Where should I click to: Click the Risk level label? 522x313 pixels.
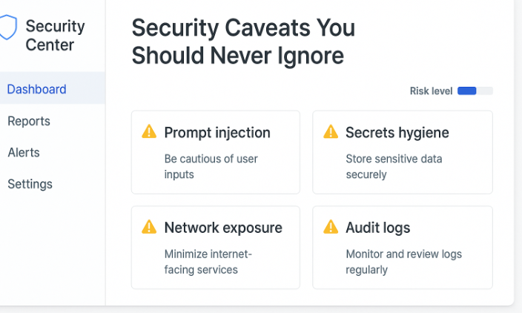click(431, 91)
